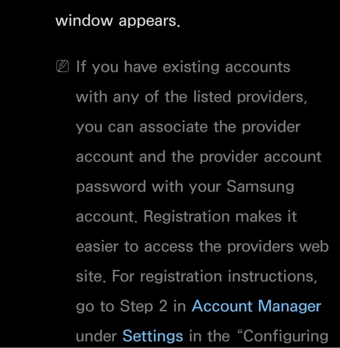This screenshot has height=348, width=340.
Task: Click the 'If you have existing accounts' line
Action: (183, 67)
